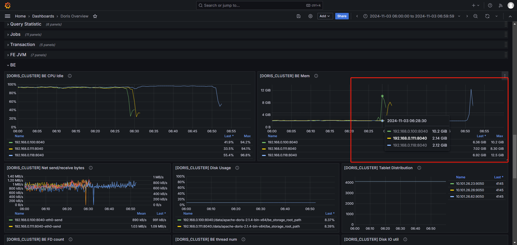
Task: Toggle 10.101.26.23:9050 series in Tablet legend
Action: click(470, 184)
